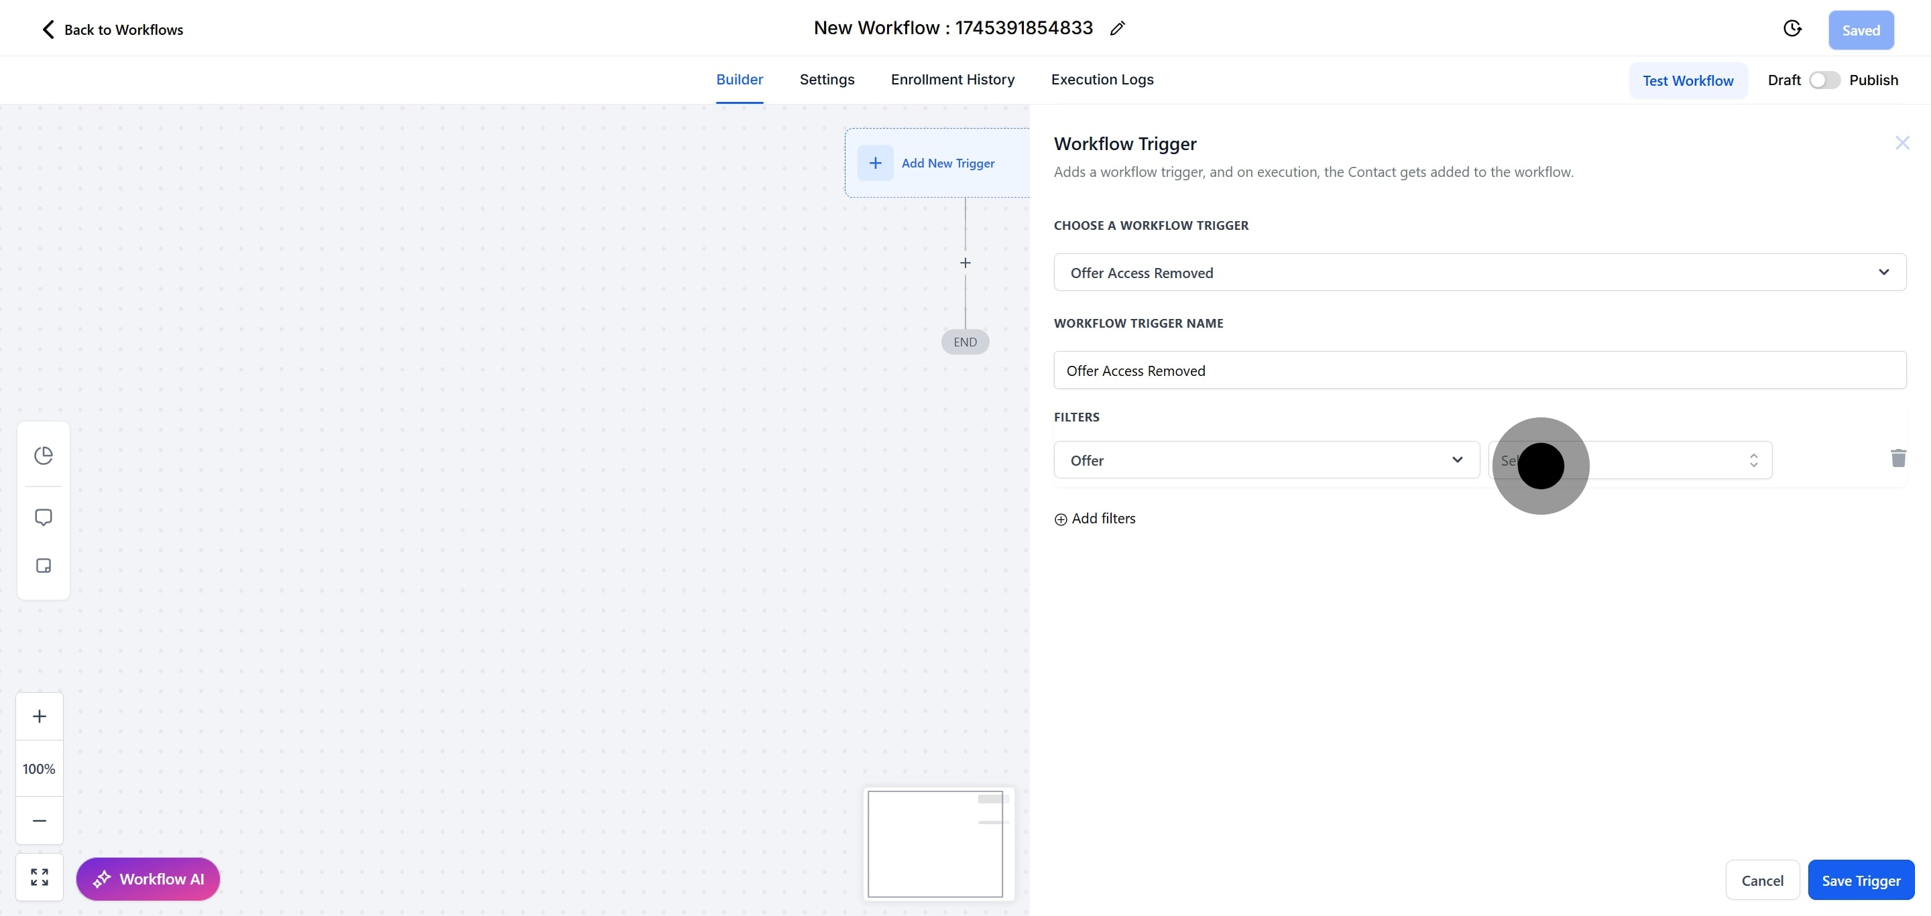
Task: Add step via plus on connector line
Action: coord(965,263)
